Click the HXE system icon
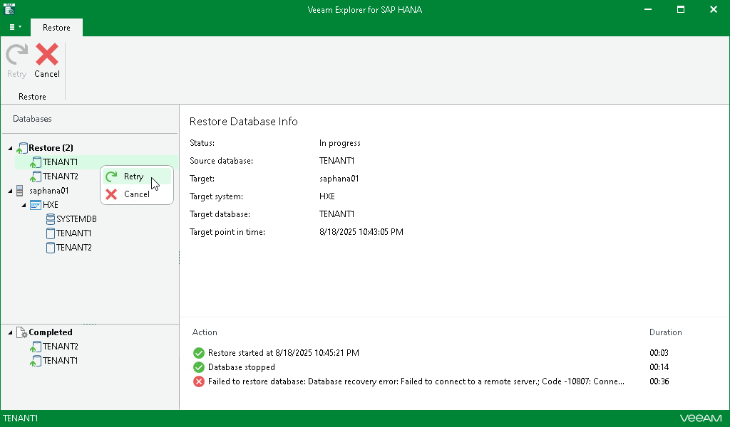Viewport: 730px width, 427px height. (35, 205)
